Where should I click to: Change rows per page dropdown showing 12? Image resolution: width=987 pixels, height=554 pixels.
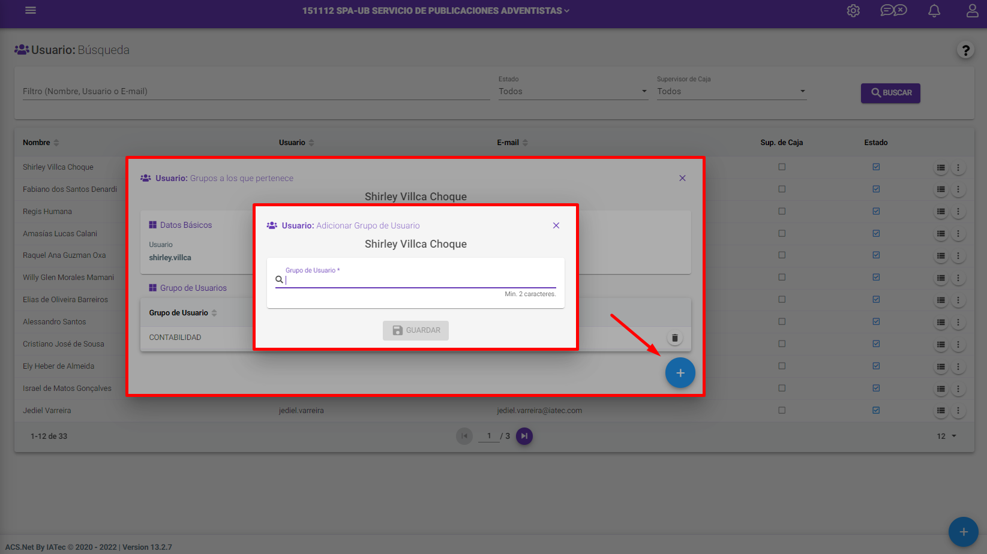(x=947, y=436)
